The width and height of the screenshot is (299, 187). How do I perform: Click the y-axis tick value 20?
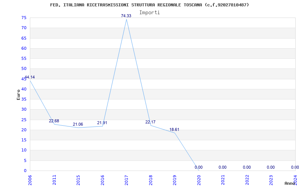[24, 130]
